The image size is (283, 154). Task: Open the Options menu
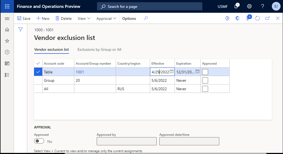(129, 18)
